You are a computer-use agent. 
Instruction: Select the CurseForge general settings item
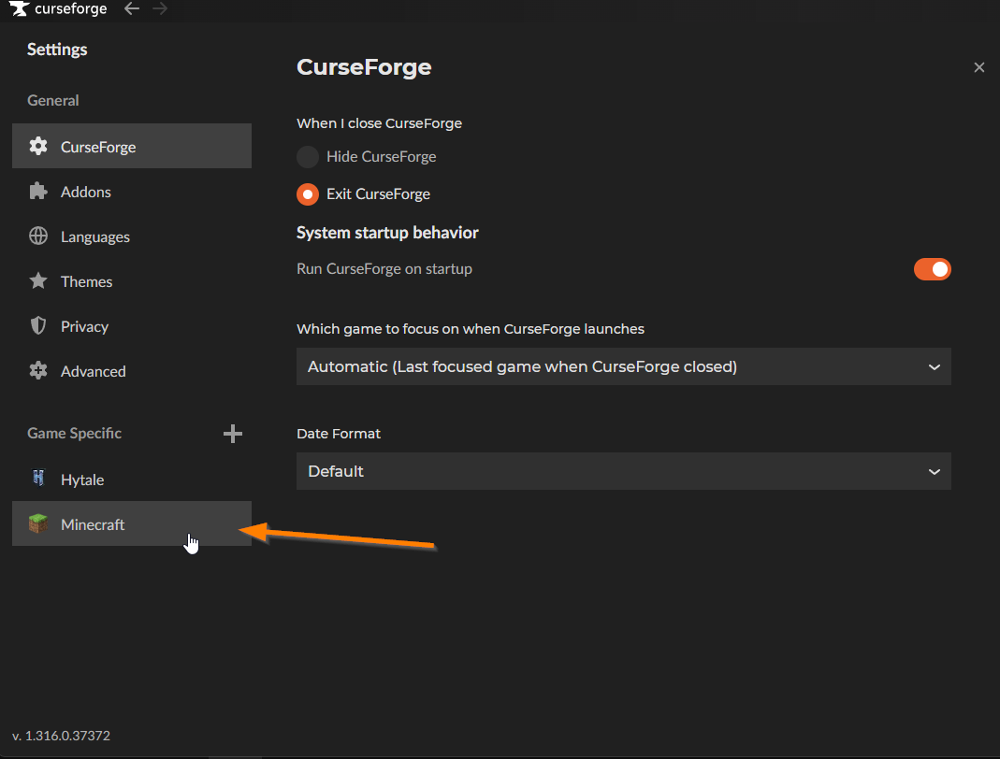coord(131,146)
